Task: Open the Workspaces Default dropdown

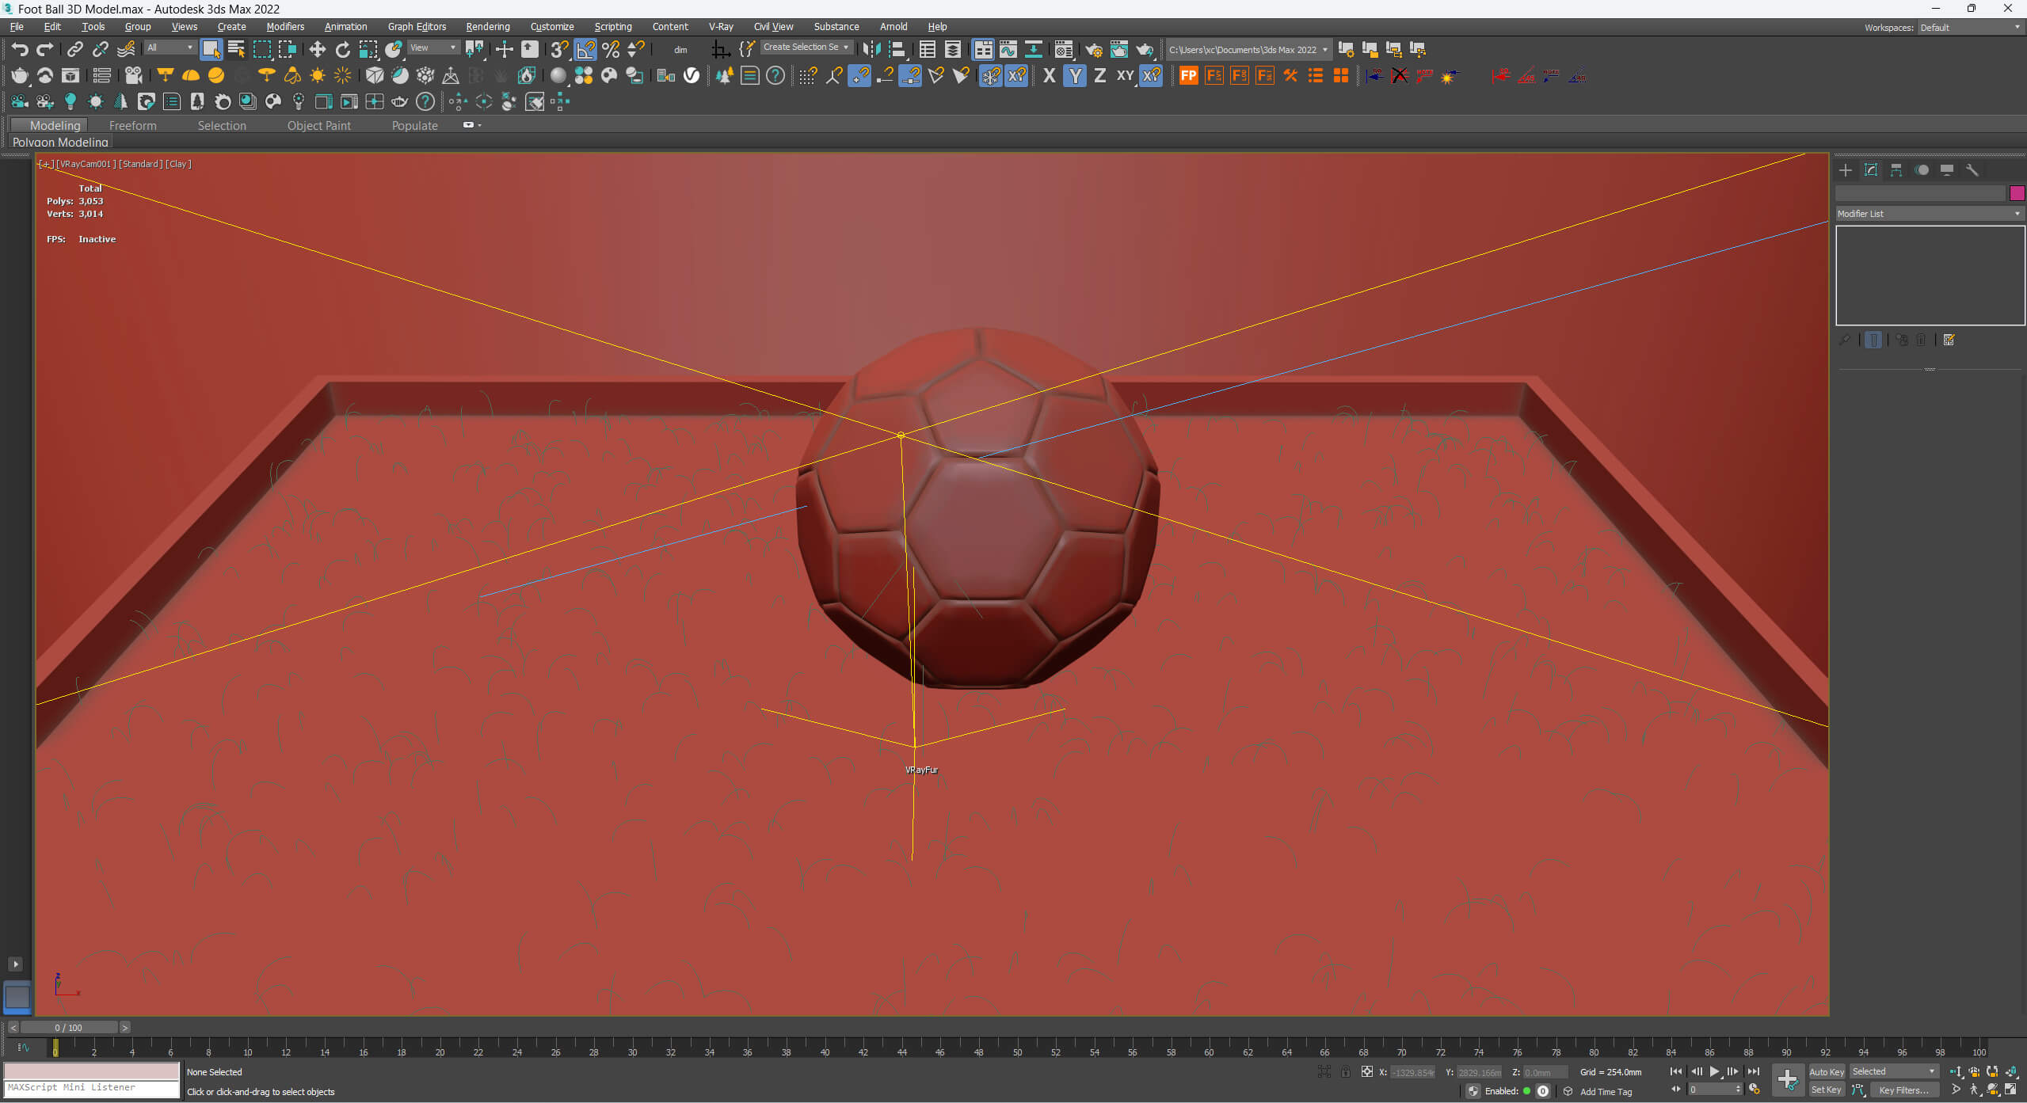Action: point(1969,27)
